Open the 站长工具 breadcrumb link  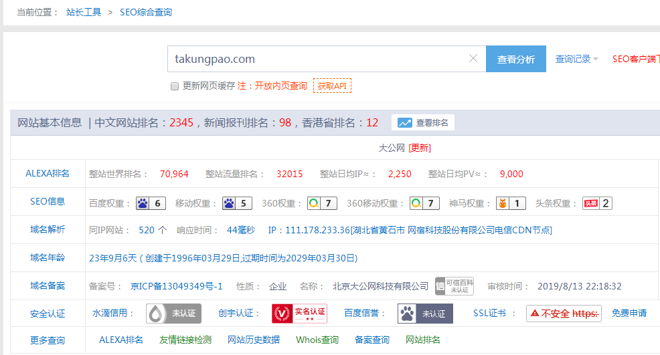[84, 12]
